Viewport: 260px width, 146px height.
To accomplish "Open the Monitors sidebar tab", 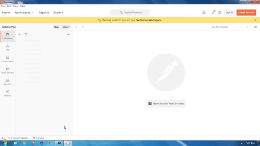I will (x=7, y=82).
